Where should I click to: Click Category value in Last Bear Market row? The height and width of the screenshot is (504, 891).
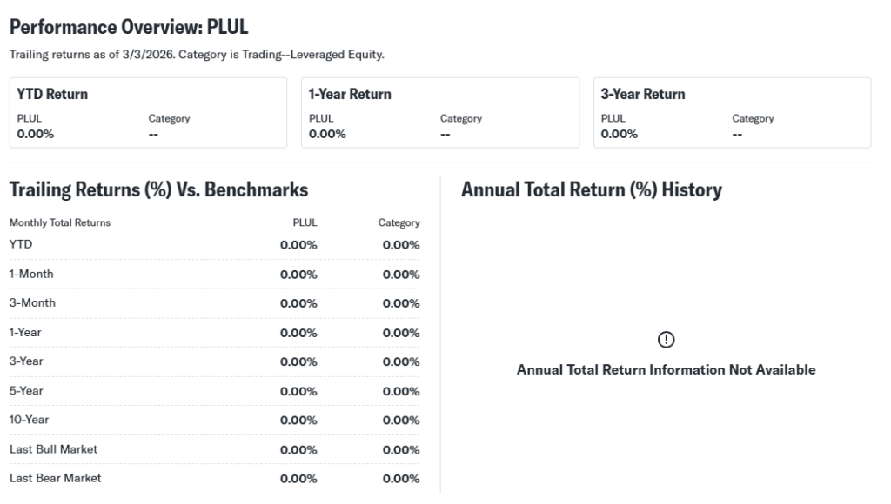click(x=401, y=479)
